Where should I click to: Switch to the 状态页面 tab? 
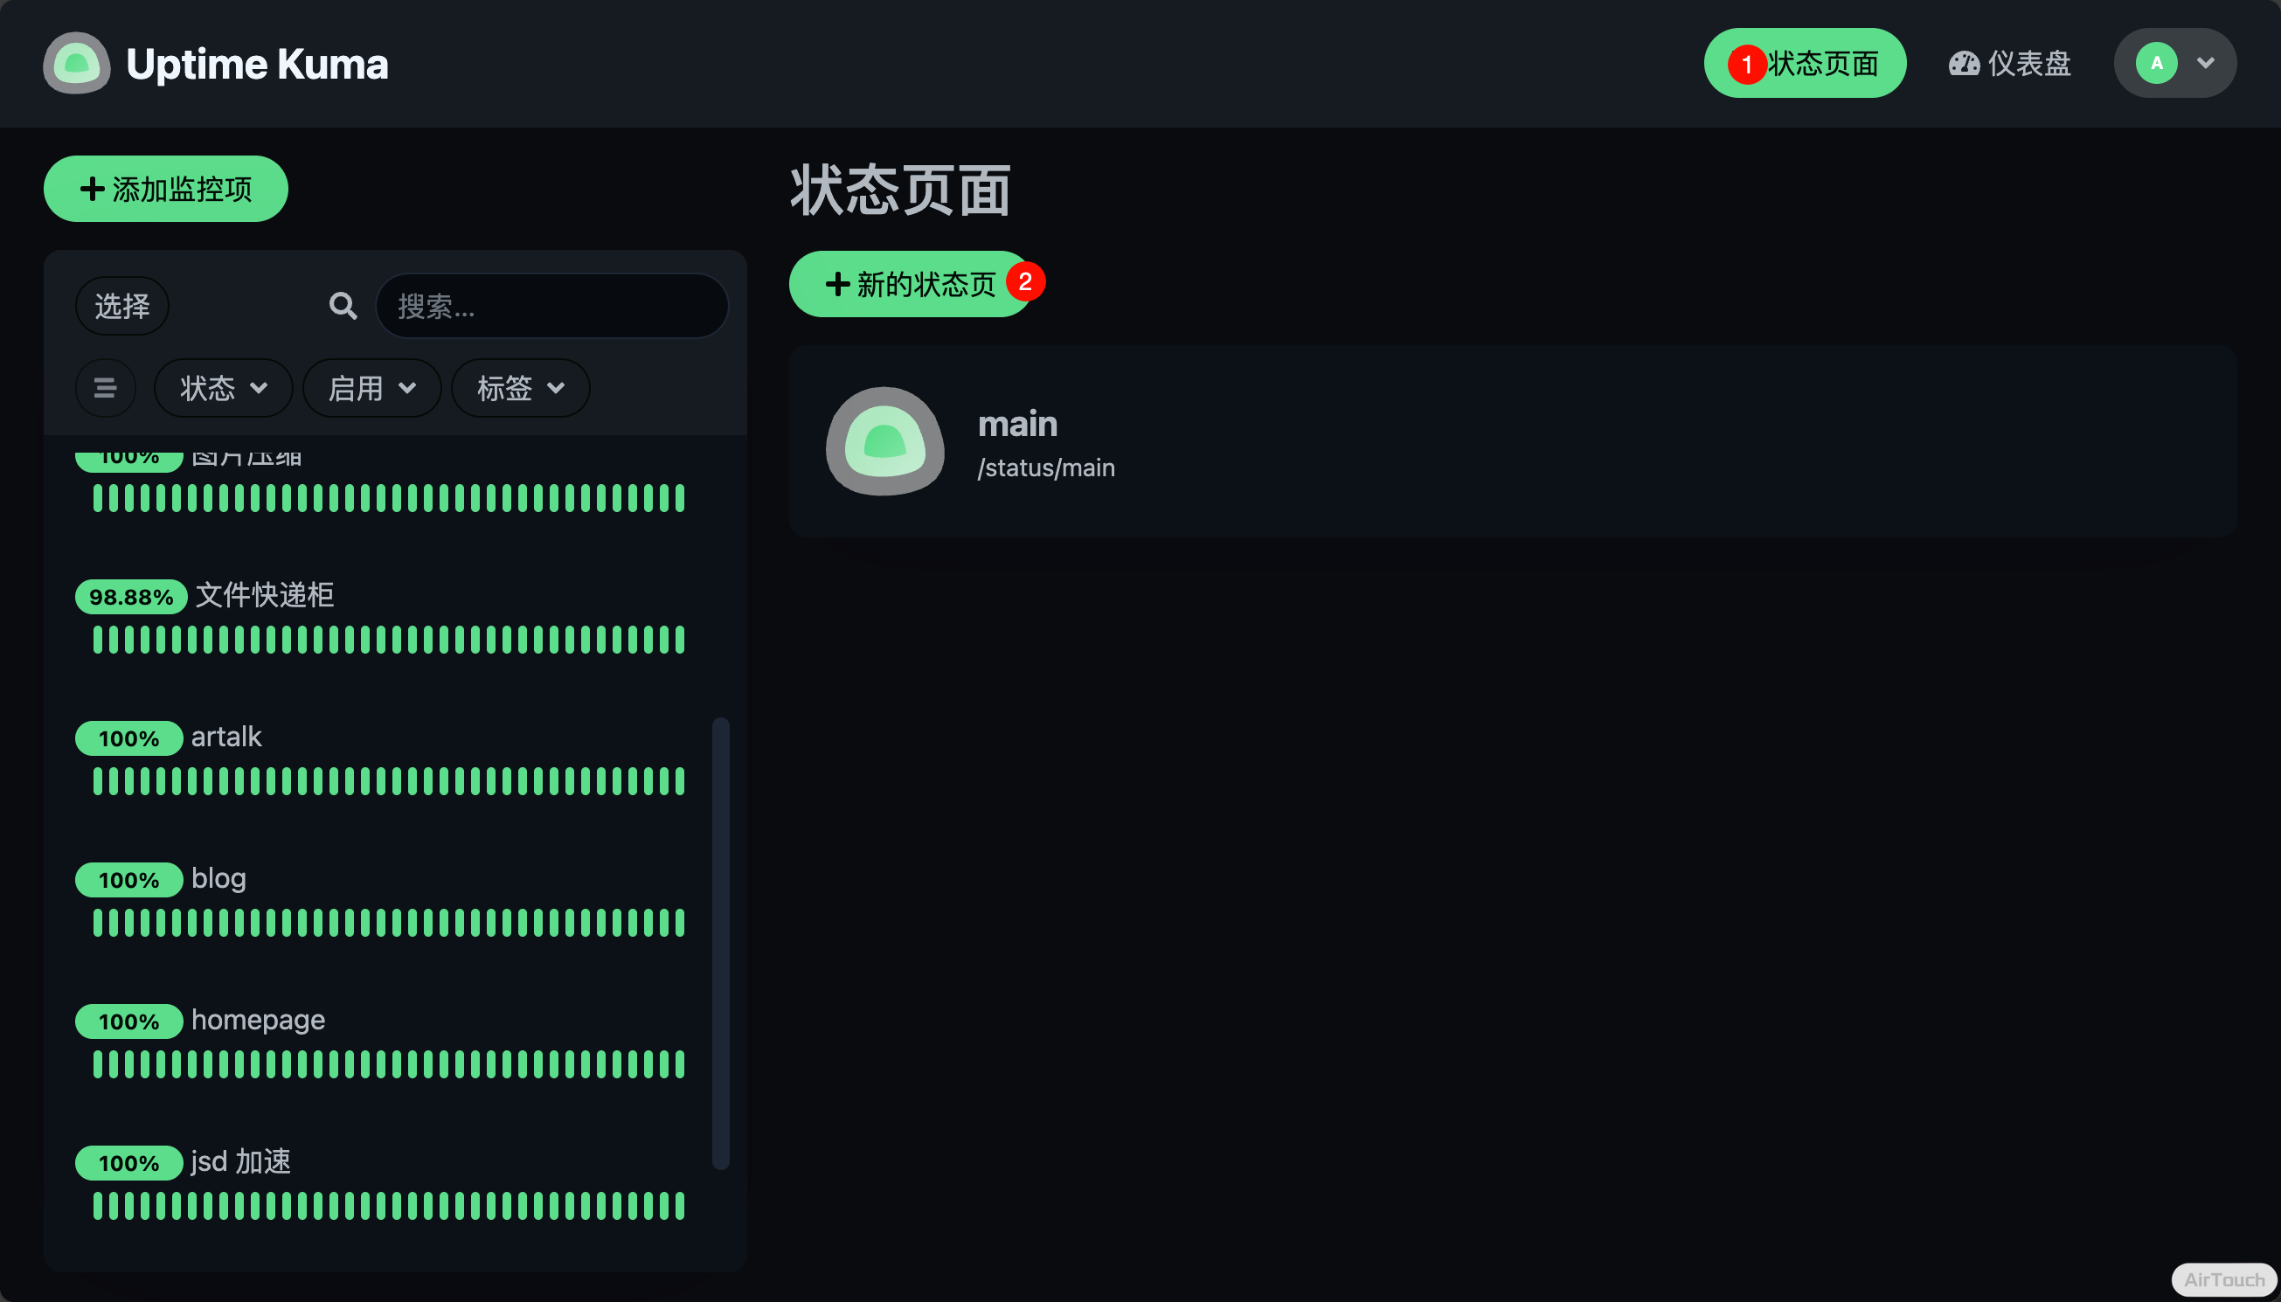point(1820,64)
